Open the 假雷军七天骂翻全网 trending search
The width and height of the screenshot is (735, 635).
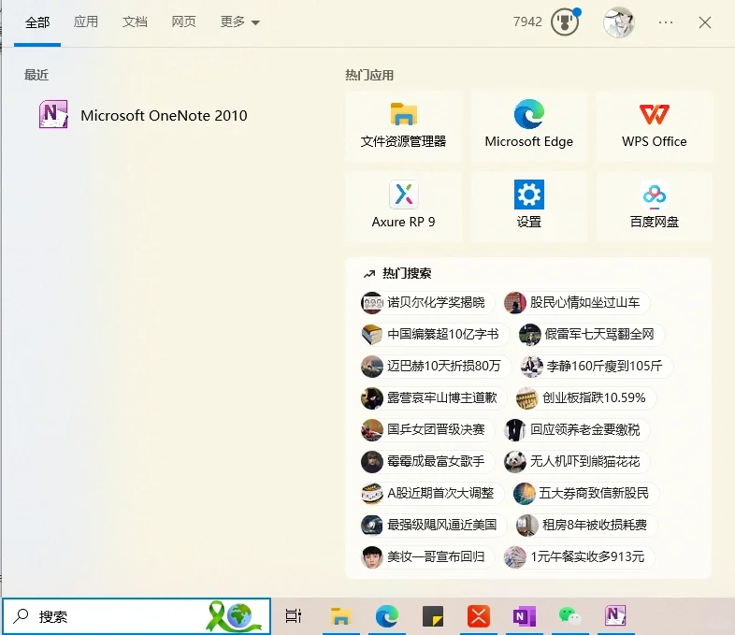[x=591, y=334]
